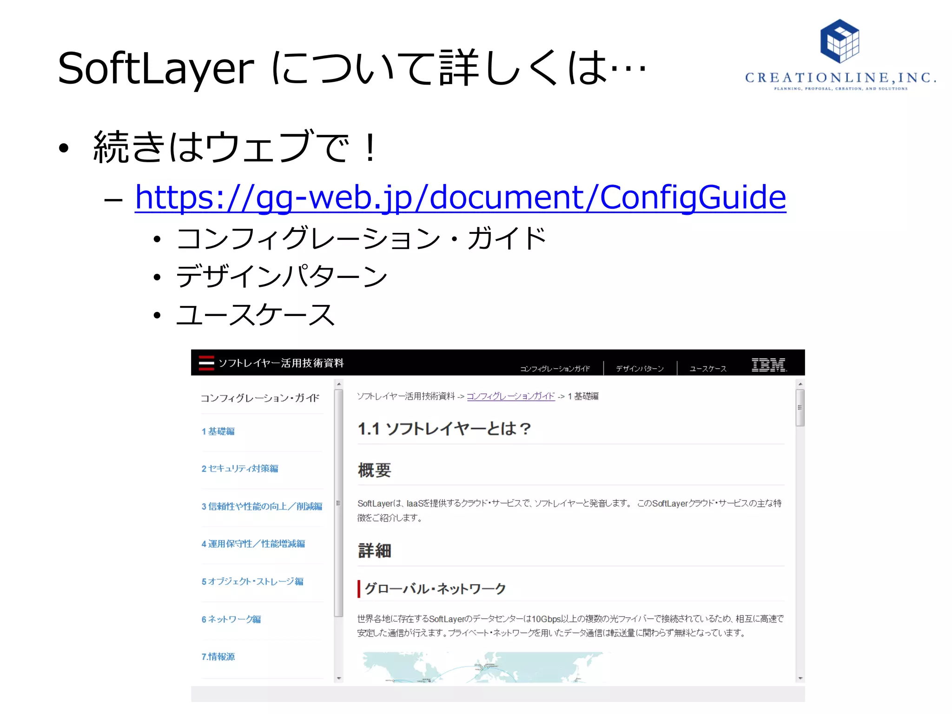Select sidebar title コンフィグレーション・ガイド
The height and width of the screenshot is (714, 952).
(x=260, y=398)
